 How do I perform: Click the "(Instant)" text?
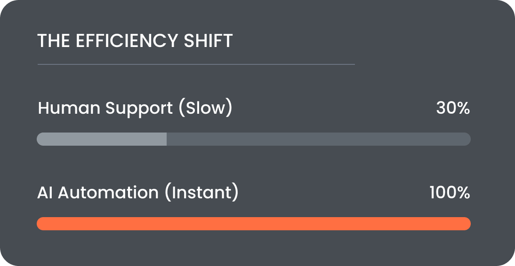pyautogui.click(x=202, y=193)
